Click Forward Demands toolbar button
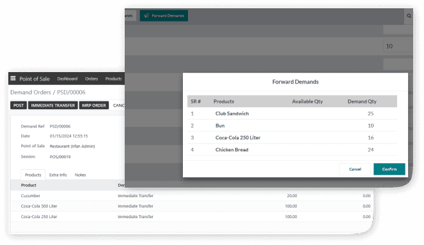The image size is (424, 245). [x=164, y=16]
